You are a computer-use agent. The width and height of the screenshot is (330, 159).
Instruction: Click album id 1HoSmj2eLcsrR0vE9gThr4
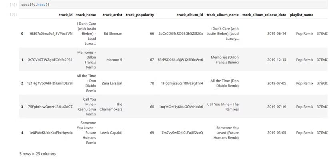[182, 83]
